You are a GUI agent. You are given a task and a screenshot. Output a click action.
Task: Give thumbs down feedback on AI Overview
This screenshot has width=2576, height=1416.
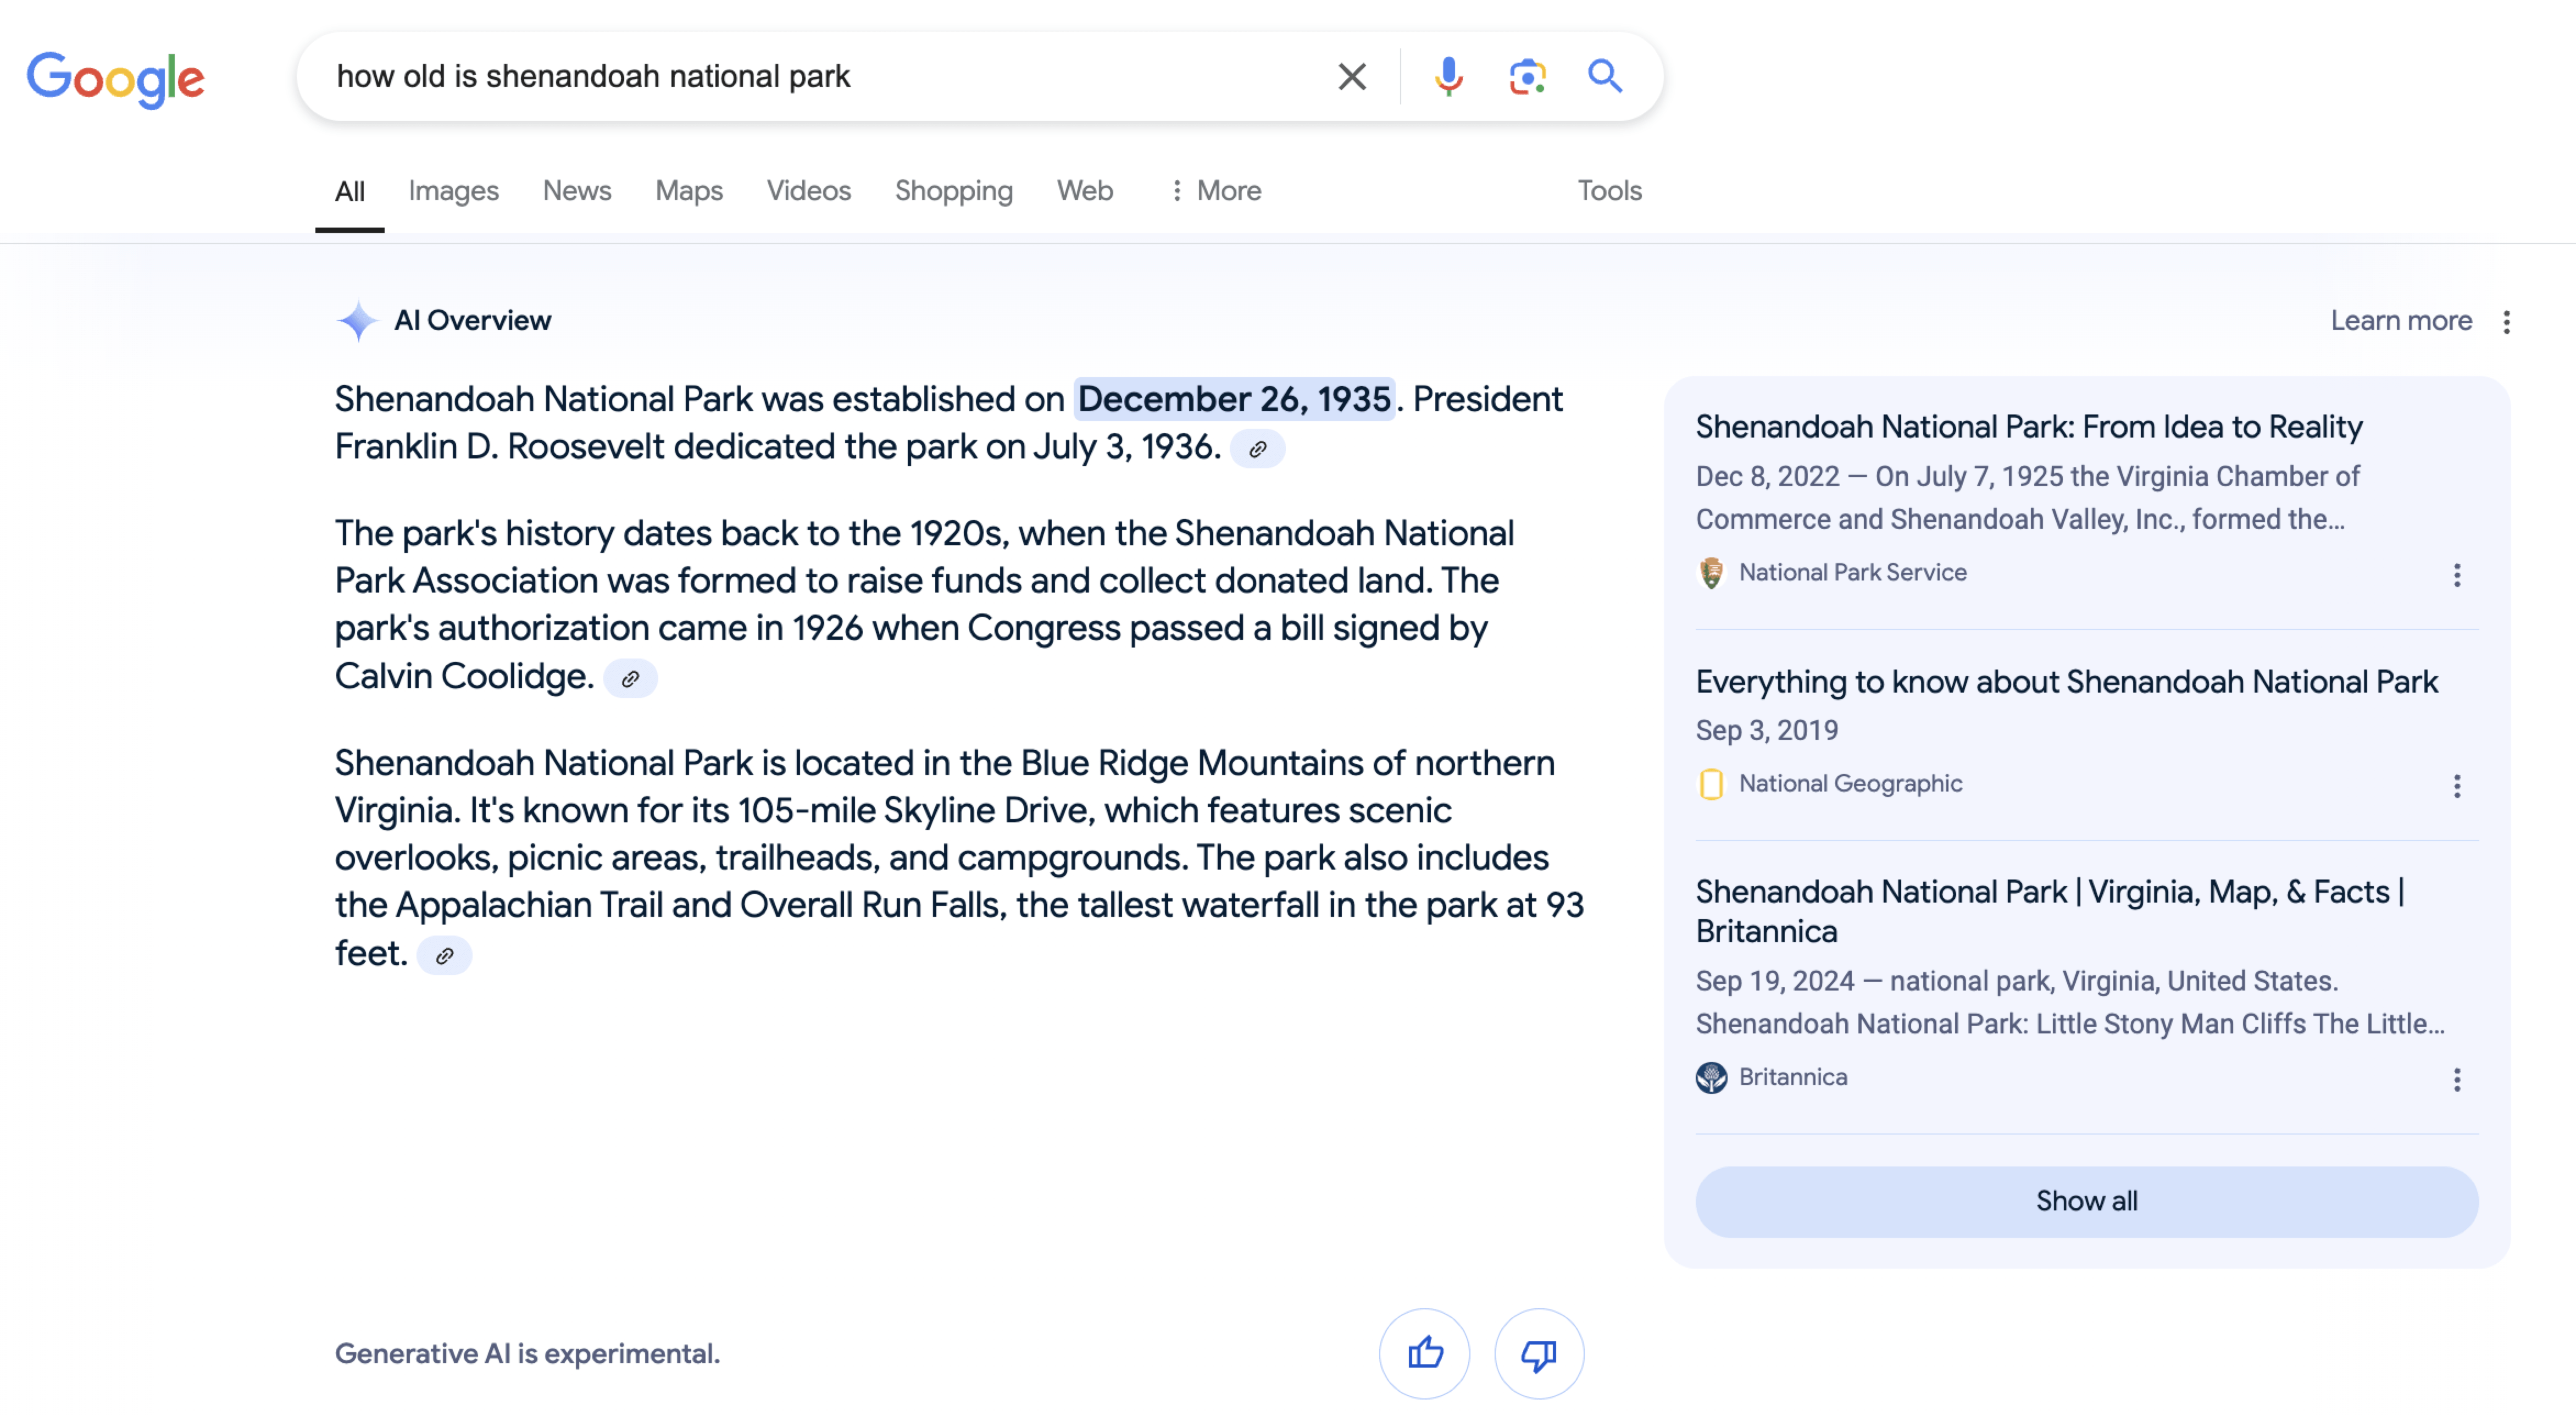point(1538,1354)
